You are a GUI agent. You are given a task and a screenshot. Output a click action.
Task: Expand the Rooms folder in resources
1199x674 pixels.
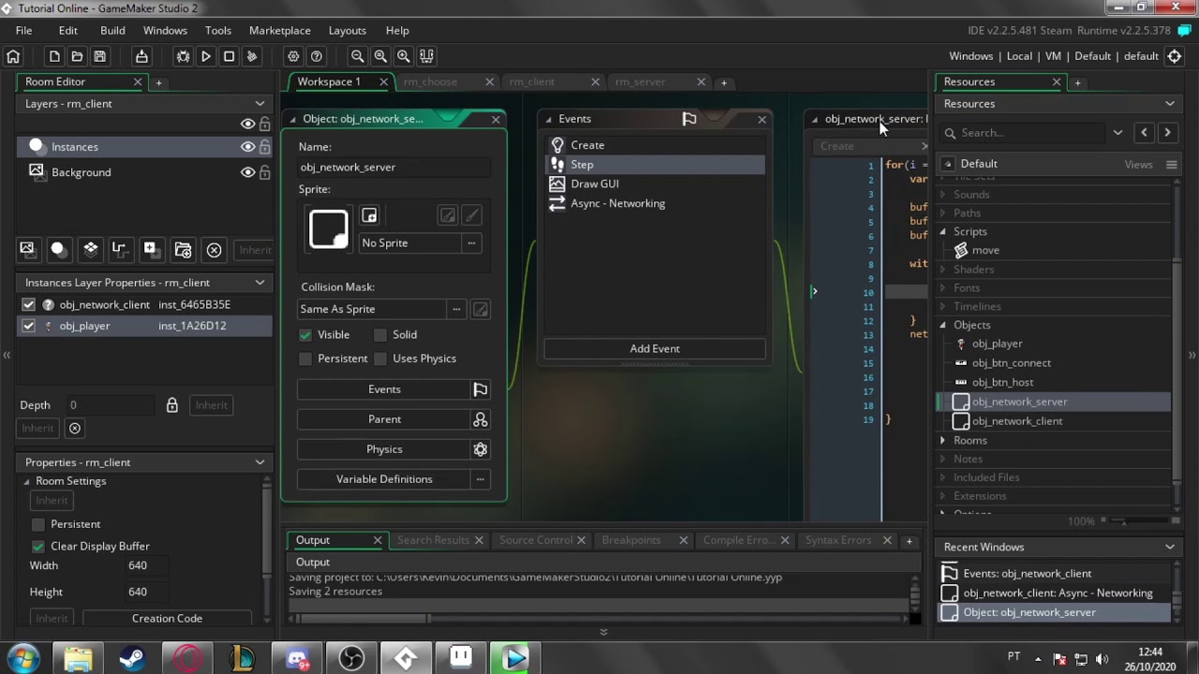click(943, 440)
